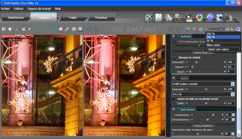The image size is (242, 139).
Task: Select the magnifier zoom tool
Action: [16, 29]
